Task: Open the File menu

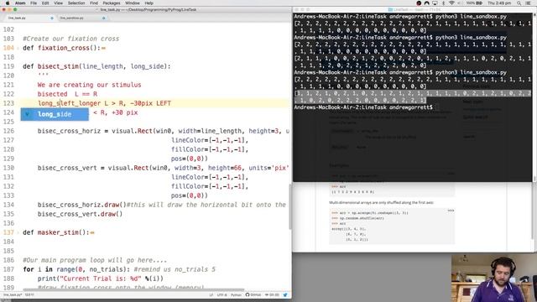Action: (34, 3)
